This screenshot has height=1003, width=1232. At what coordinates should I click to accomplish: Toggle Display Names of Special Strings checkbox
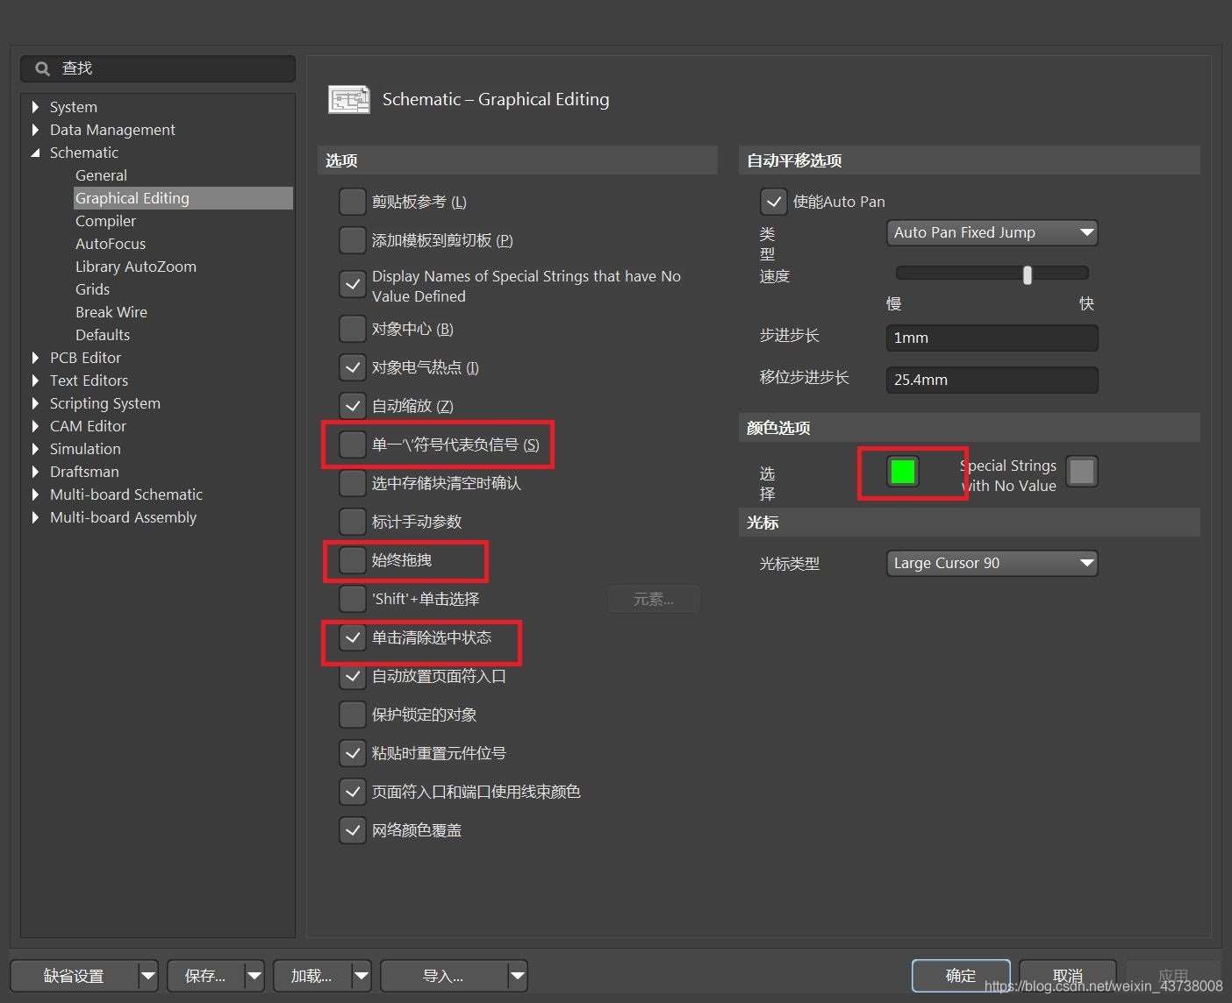[352, 284]
